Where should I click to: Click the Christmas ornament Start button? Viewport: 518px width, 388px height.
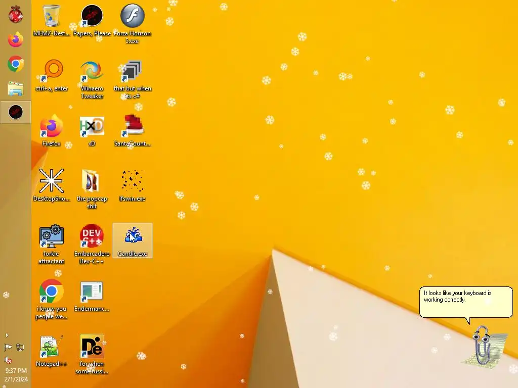16,15
